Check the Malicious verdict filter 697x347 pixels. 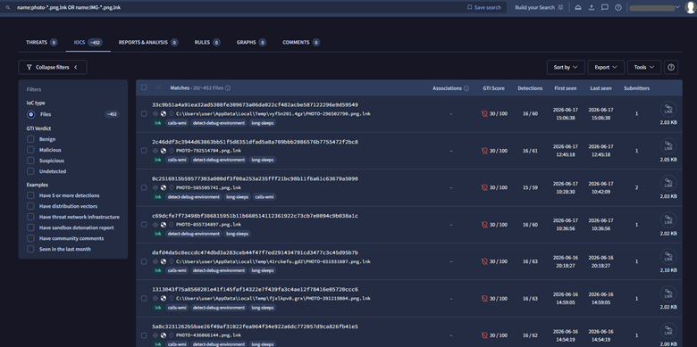(x=30, y=150)
